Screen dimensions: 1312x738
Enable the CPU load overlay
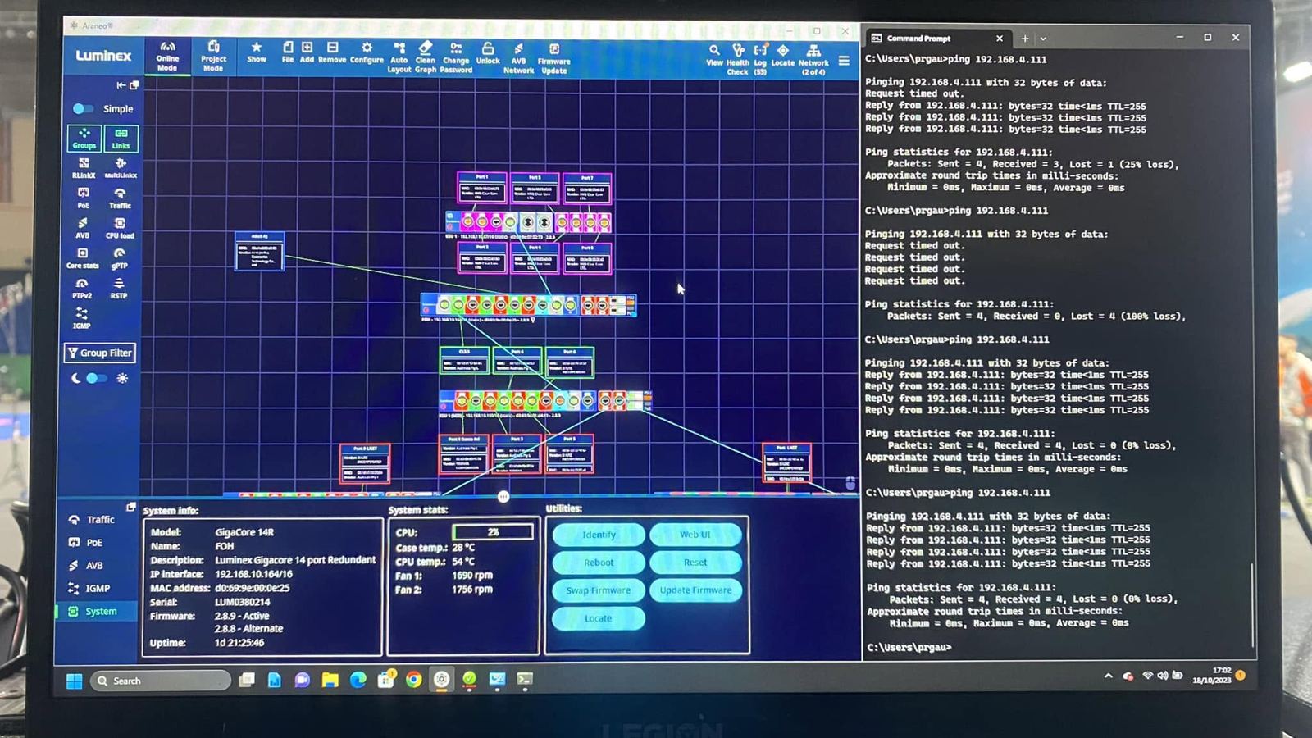120,228
